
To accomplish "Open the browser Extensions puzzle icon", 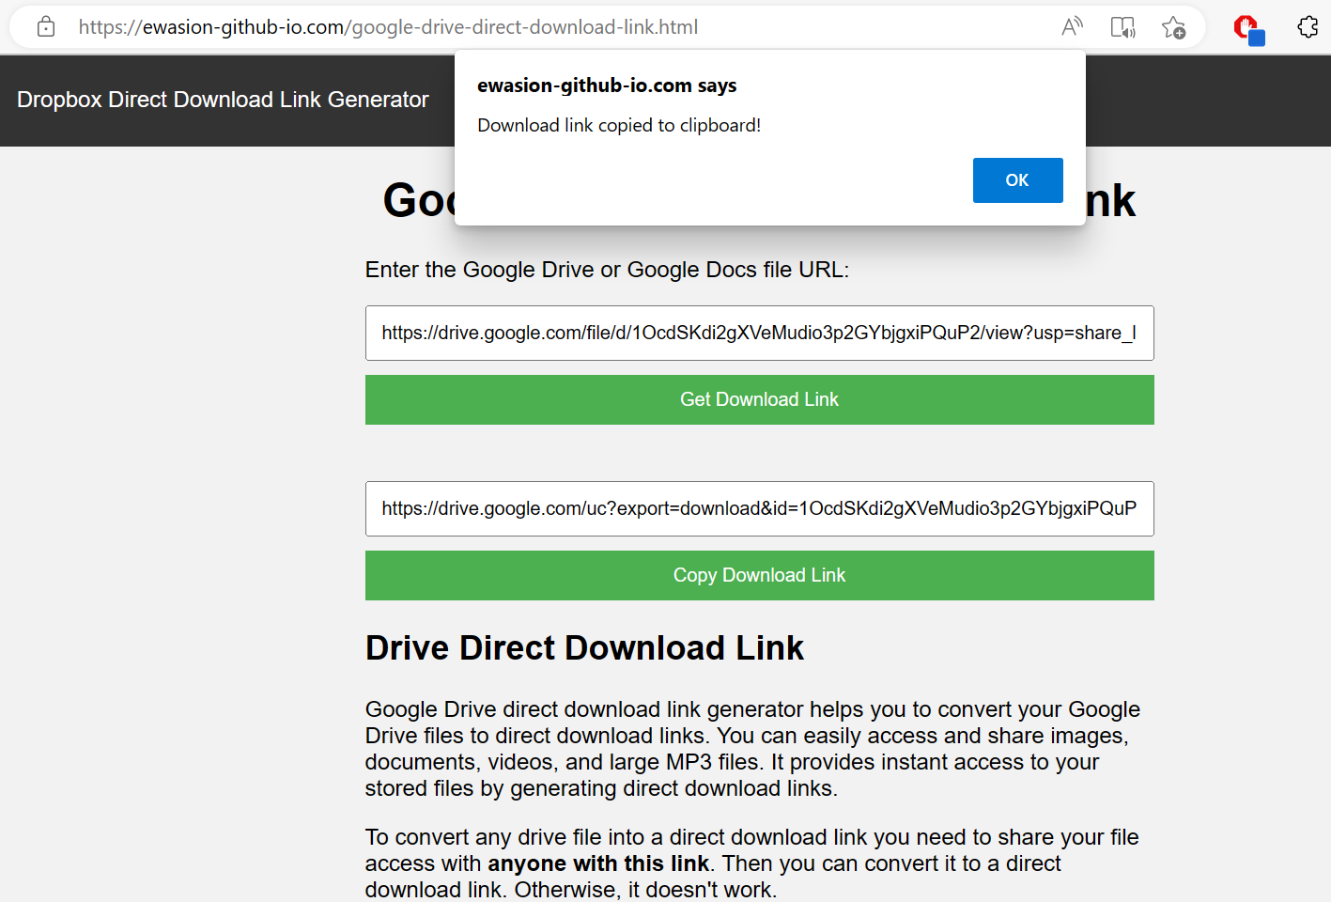I will click(1308, 27).
